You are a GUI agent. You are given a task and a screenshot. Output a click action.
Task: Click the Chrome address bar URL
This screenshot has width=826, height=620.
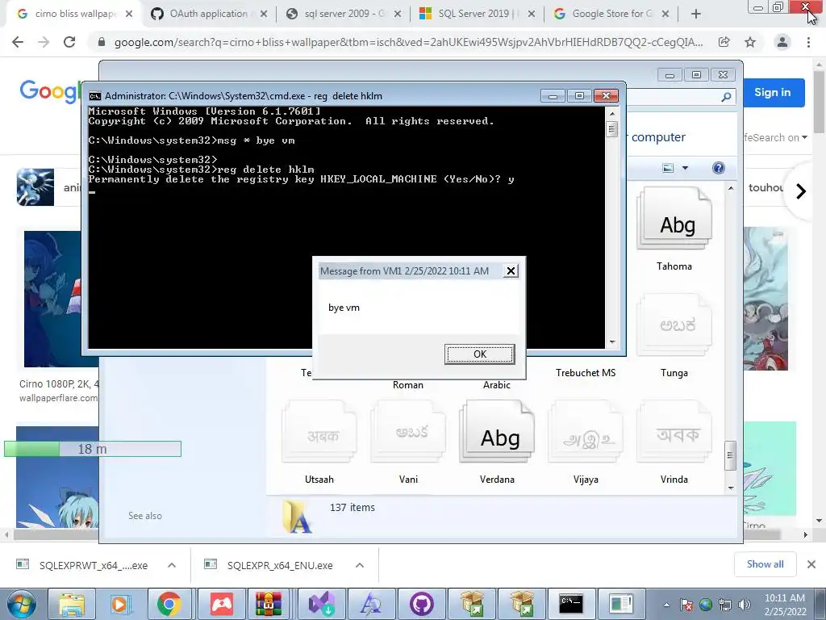pyautogui.click(x=408, y=42)
